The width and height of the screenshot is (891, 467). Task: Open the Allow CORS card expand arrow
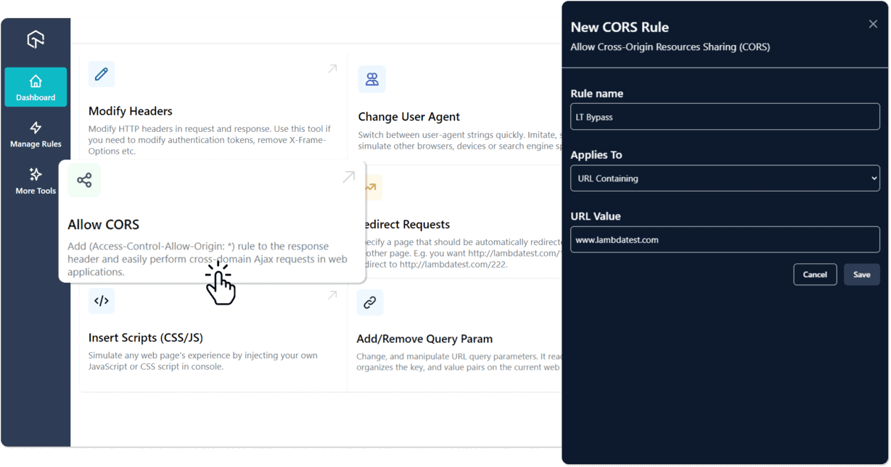click(x=348, y=176)
